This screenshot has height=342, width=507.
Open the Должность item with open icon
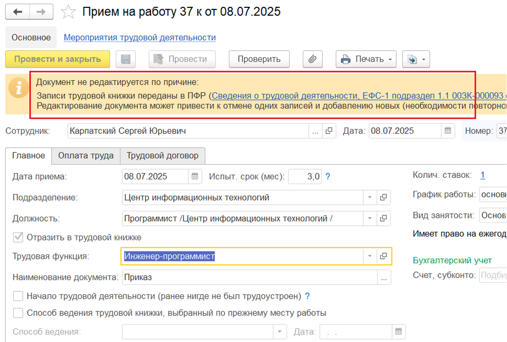[x=383, y=218]
